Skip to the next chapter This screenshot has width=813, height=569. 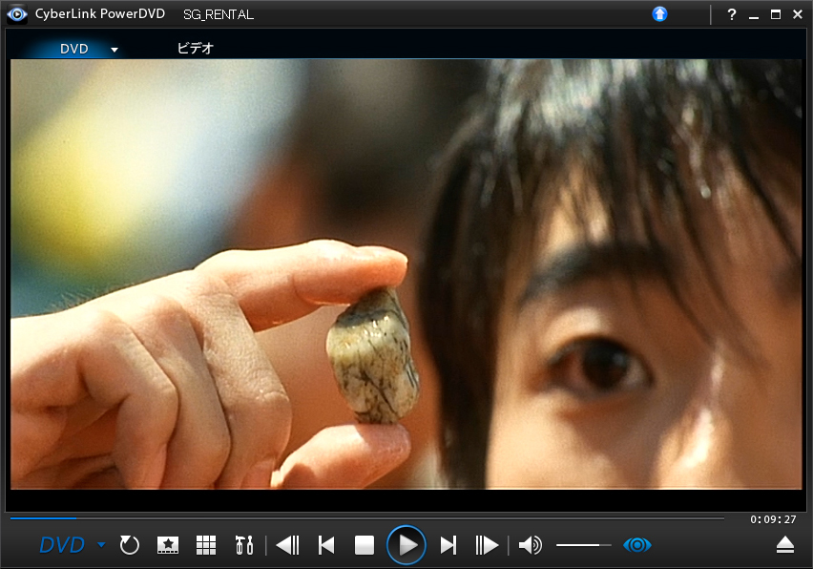tap(448, 545)
